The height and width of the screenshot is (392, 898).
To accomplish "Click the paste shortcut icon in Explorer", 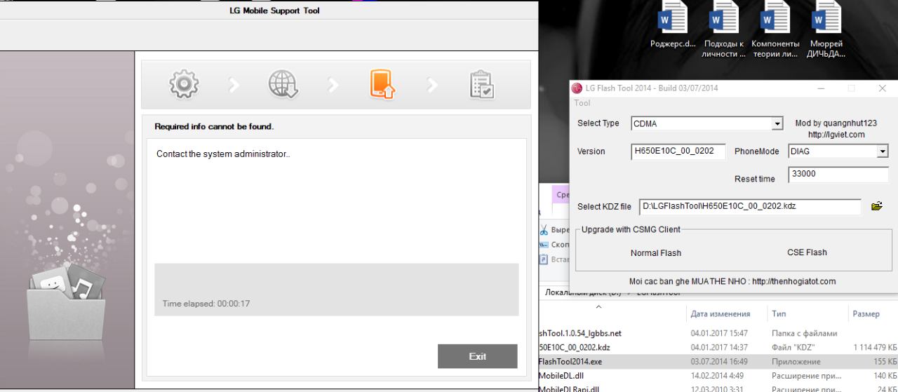I will [x=544, y=259].
